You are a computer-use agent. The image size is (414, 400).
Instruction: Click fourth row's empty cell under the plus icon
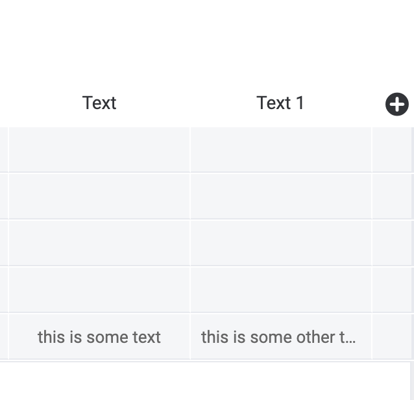click(x=392, y=290)
